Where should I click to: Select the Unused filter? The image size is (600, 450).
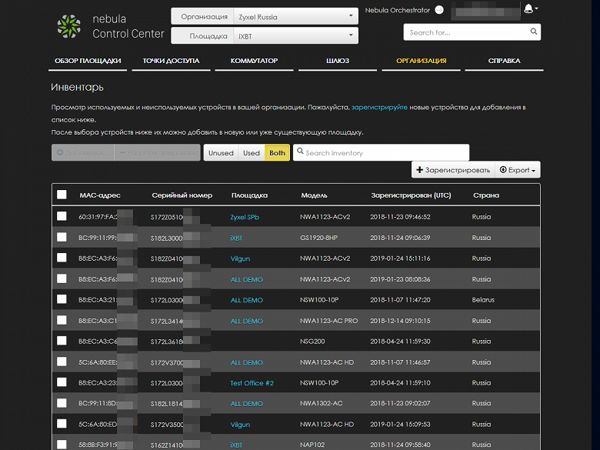click(x=221, y=153)
